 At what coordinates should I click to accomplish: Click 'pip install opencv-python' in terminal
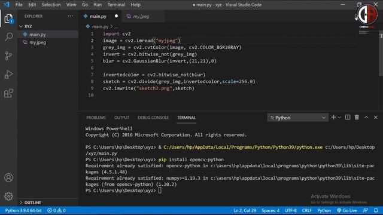point(191,159)
